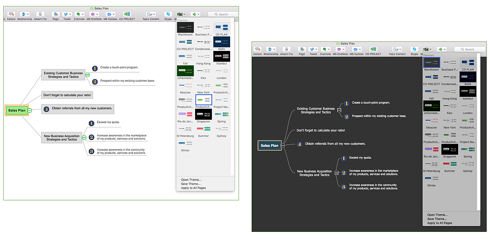Click Search field in right dark window
490x241 pixels.
pyautogui.click(x=469, y=49)
